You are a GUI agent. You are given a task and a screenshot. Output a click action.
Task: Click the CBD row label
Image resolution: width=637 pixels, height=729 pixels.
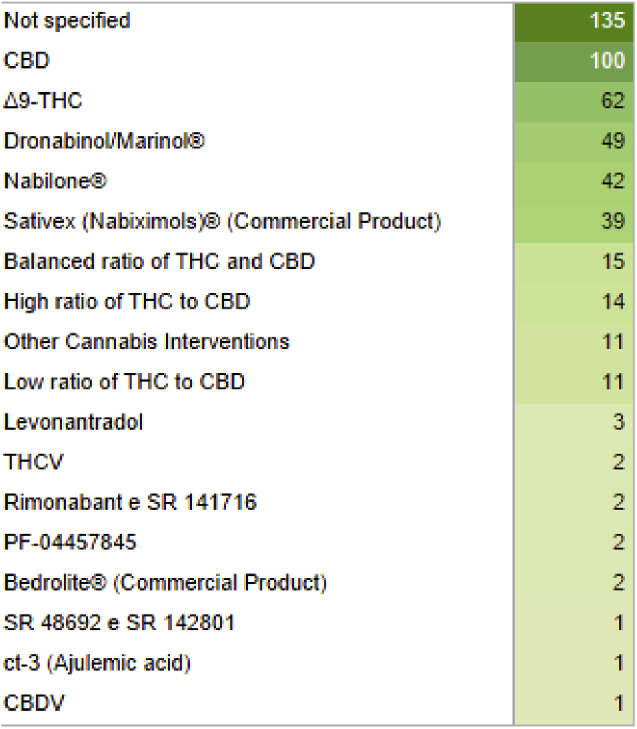tap(27, 61)
